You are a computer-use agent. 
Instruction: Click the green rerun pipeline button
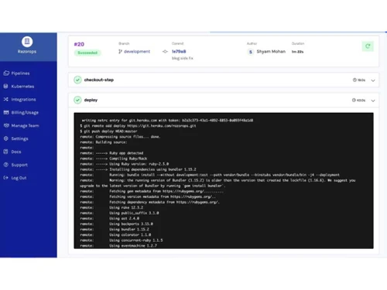(x=368, y=46)
